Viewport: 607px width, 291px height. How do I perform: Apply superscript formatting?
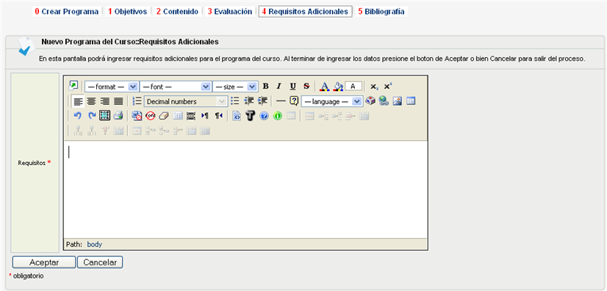tap(387, 86)
